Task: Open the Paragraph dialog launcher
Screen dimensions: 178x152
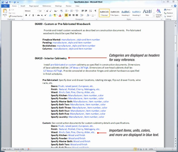Action: 97,19
